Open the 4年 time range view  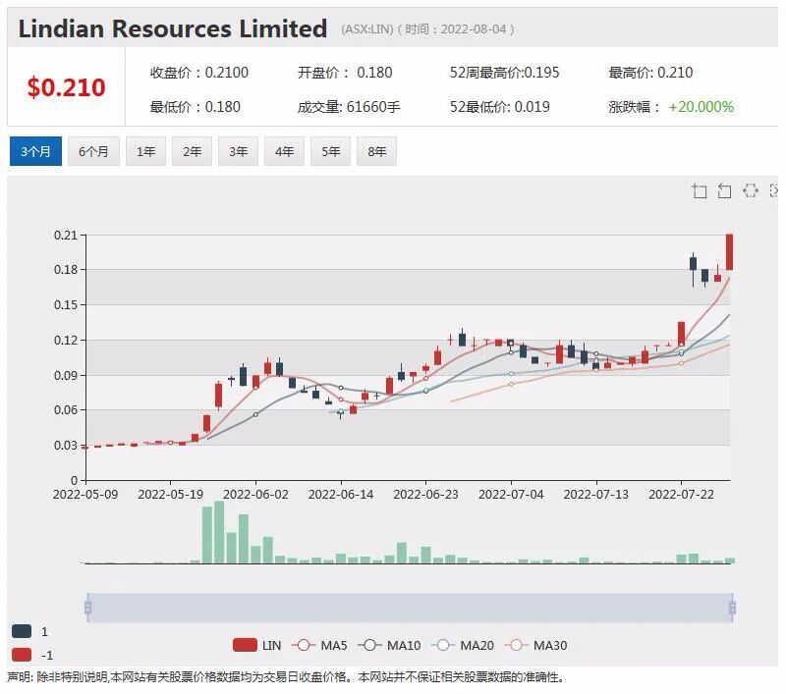coord(284,151)
